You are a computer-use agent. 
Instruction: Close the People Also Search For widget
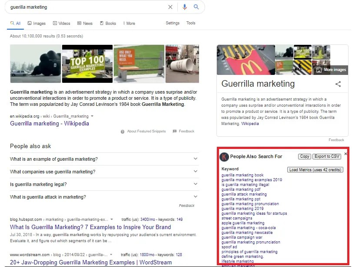point(345,154)
